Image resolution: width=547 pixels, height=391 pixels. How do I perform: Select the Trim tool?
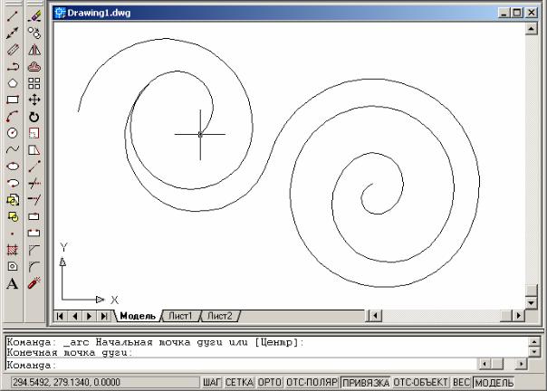[34, 183]
